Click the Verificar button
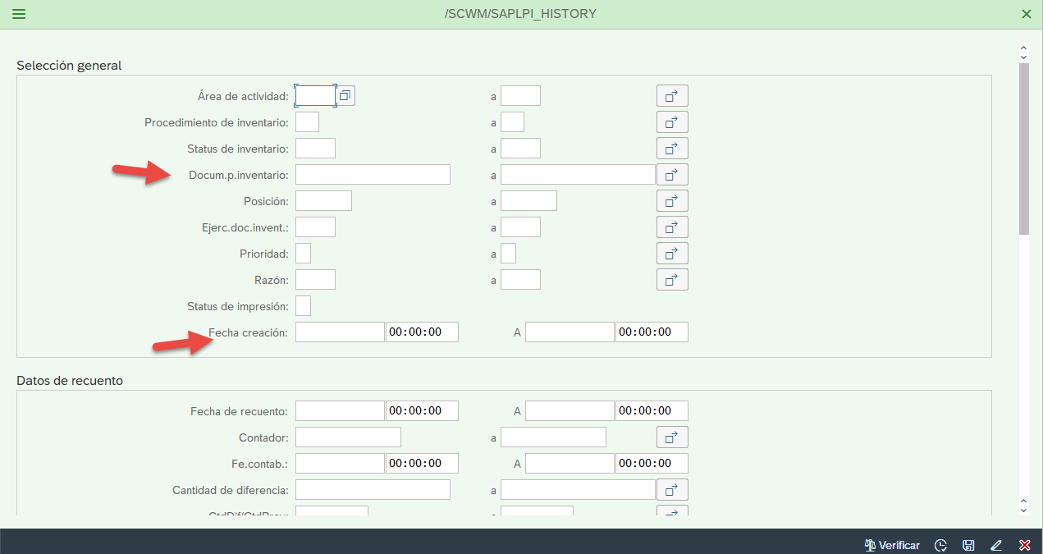The image size is (1043, 554). point(892,545)
